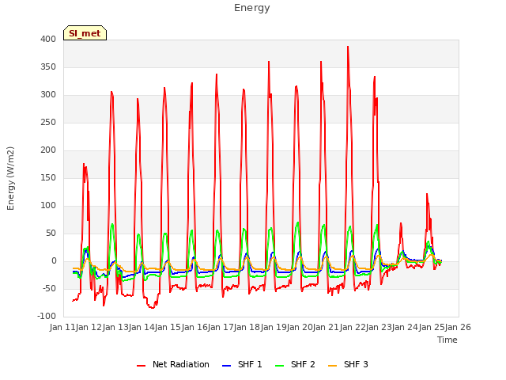Click the red Net Radiation legend swatch

(x=141, y=366)
